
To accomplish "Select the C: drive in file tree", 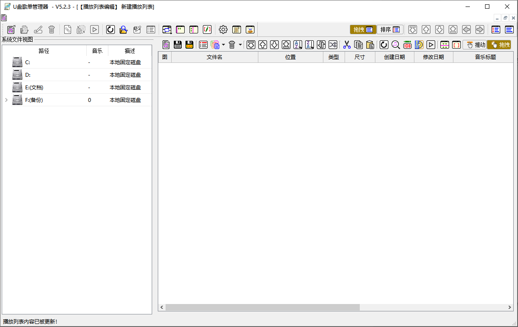I will tap(28, 62).
